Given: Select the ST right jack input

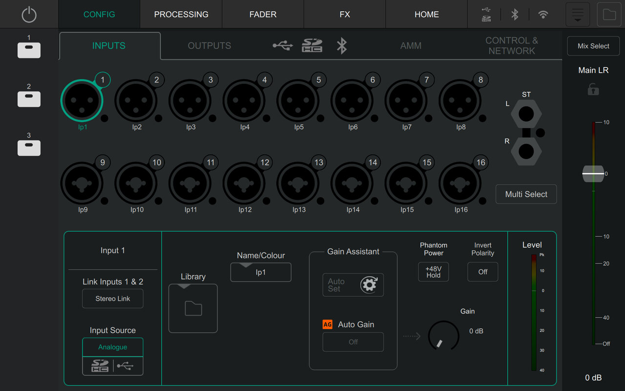Looking at the screenshot, I should tap(526, 152).
